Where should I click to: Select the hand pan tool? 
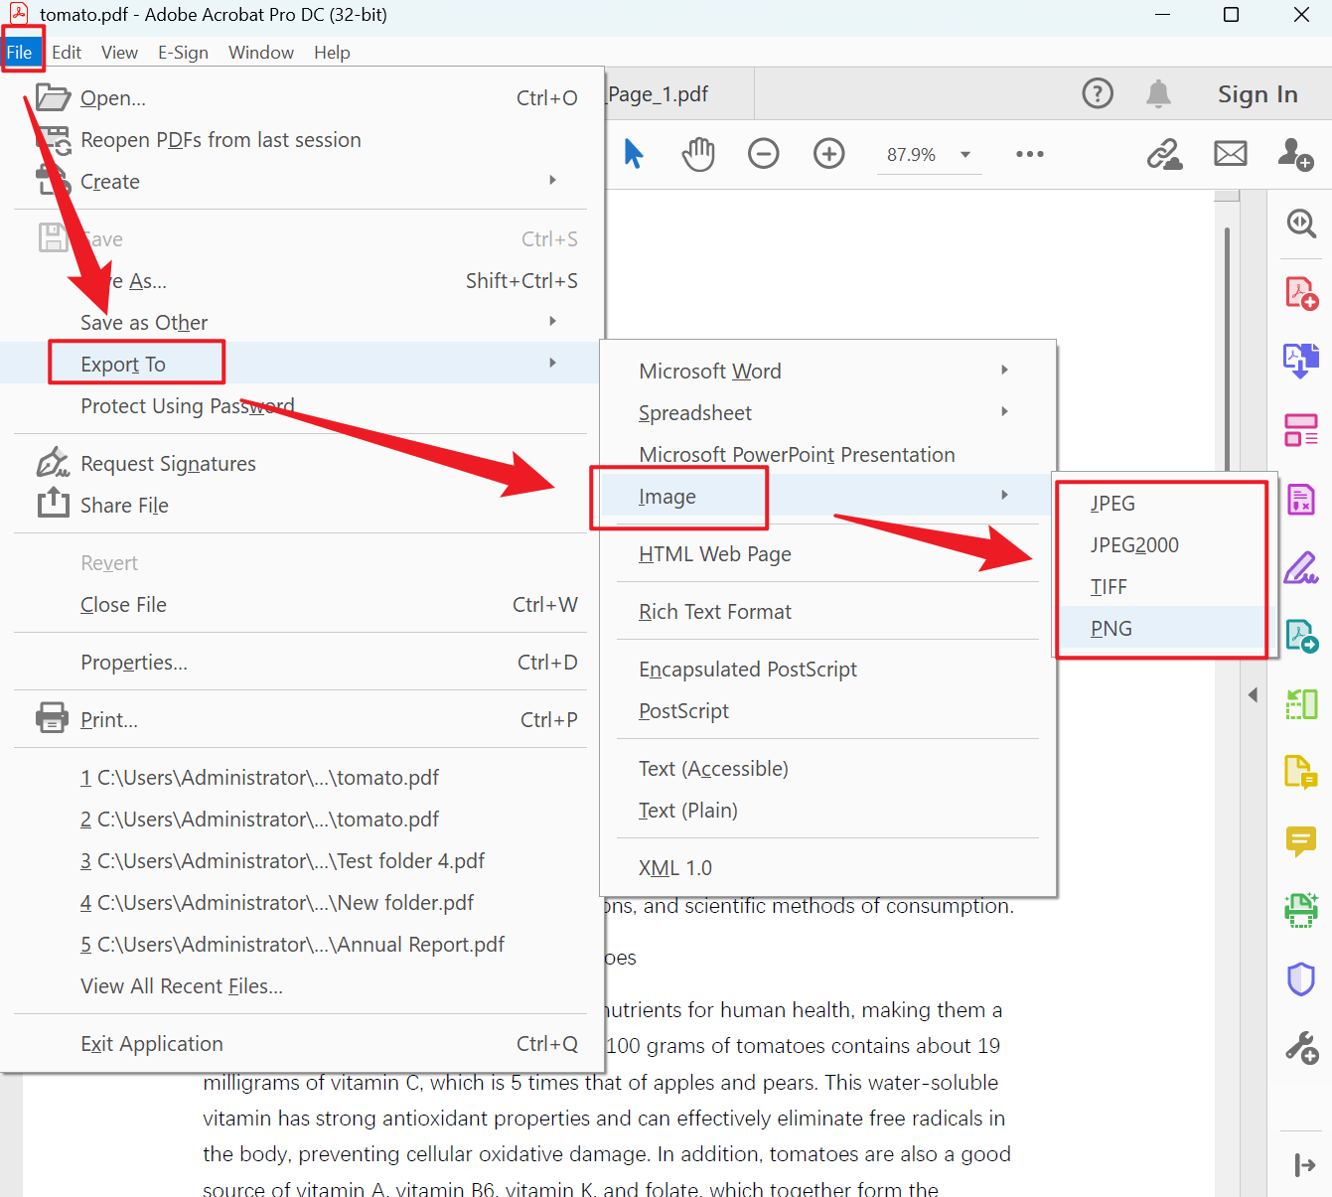pos(698,154)
